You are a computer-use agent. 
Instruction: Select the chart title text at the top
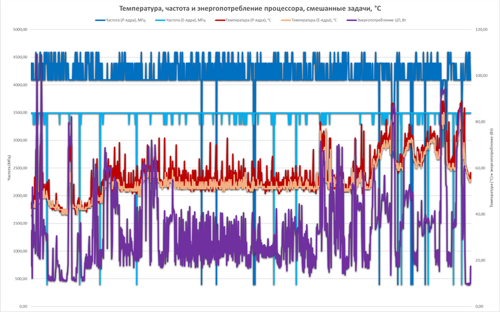250,9
